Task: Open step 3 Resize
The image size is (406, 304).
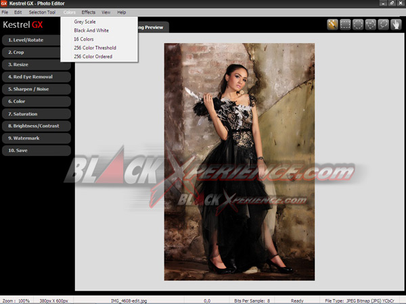Action: click(x=37, y=65)
